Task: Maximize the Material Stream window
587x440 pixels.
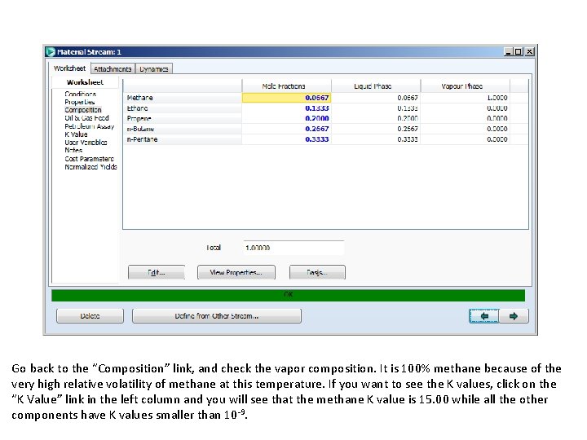Action: click(519, 52)
